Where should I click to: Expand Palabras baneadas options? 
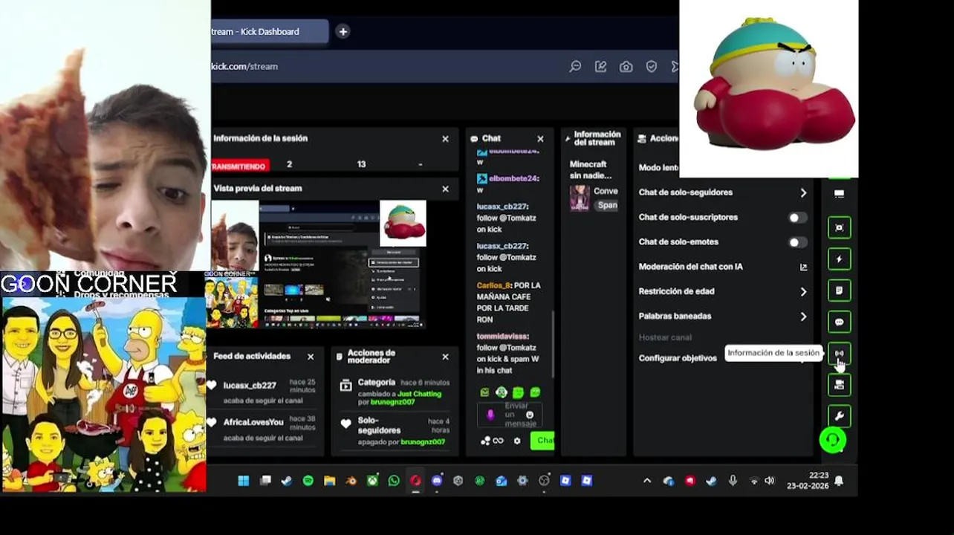click(x=803, y=317)
